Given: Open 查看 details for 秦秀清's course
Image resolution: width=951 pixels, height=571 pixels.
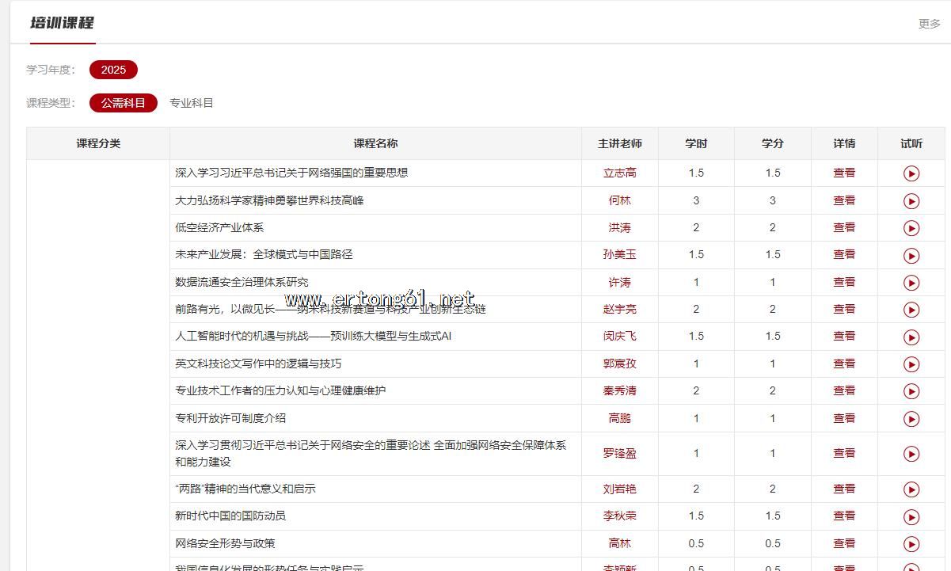Looking at the screenshot, I should point(844,390).
